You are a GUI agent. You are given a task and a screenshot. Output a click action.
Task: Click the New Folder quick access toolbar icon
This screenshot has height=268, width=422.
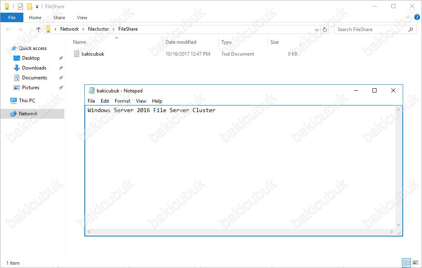tap(29, 7)
